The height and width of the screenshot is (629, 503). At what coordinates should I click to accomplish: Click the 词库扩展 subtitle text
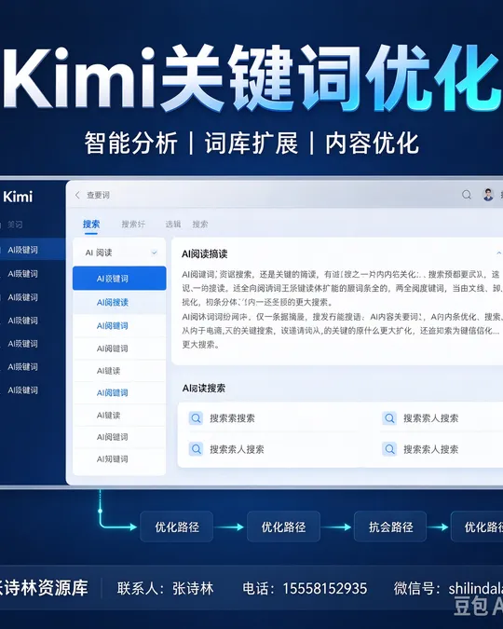pos(251,144)
